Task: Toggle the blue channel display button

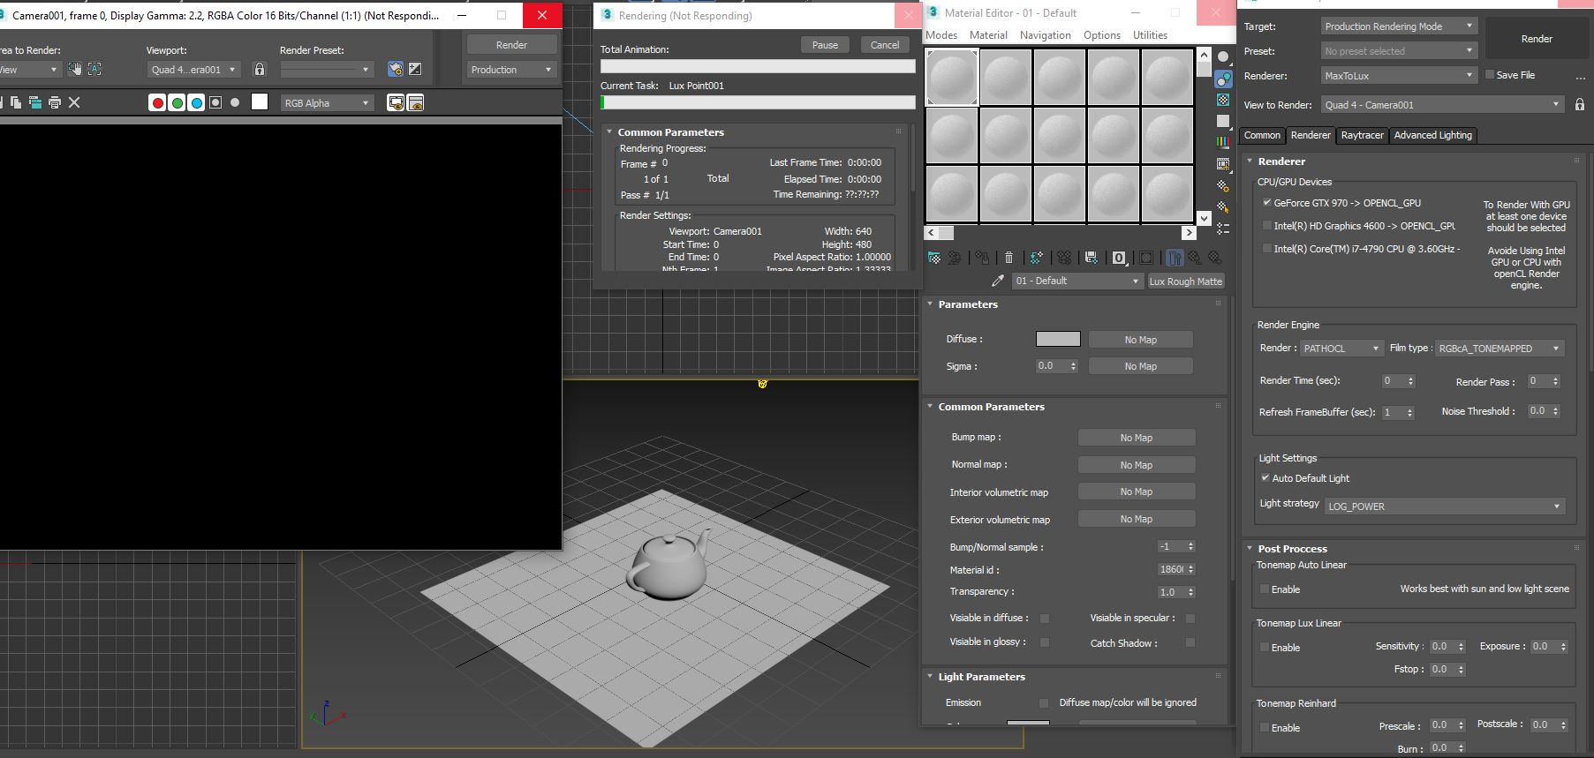Action: 196,103
